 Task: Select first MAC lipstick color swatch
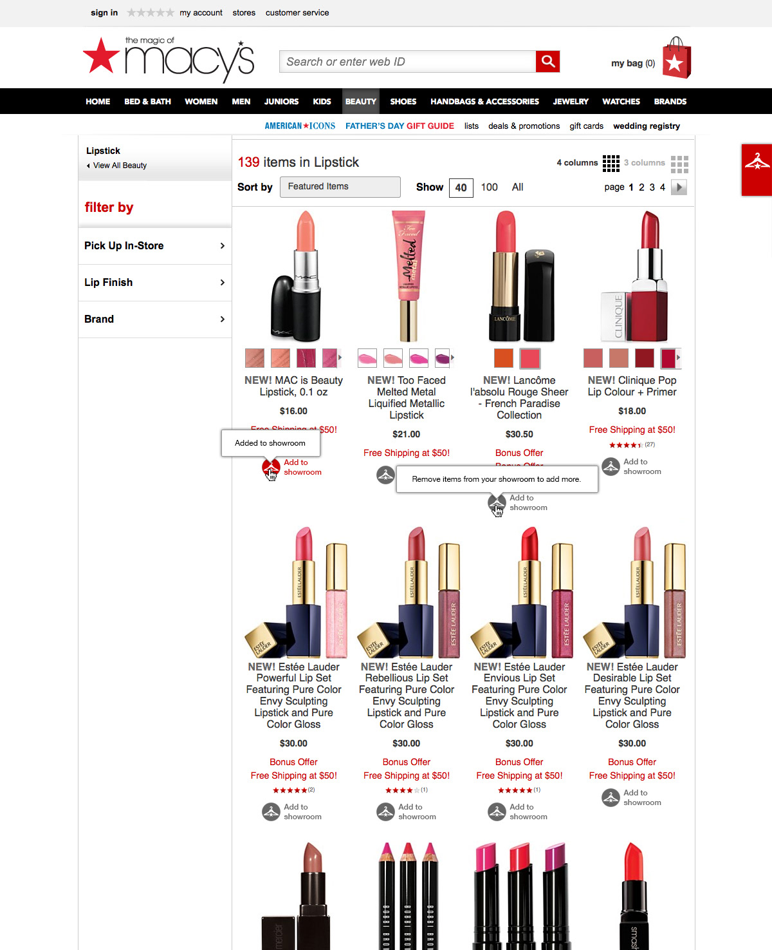255,358
